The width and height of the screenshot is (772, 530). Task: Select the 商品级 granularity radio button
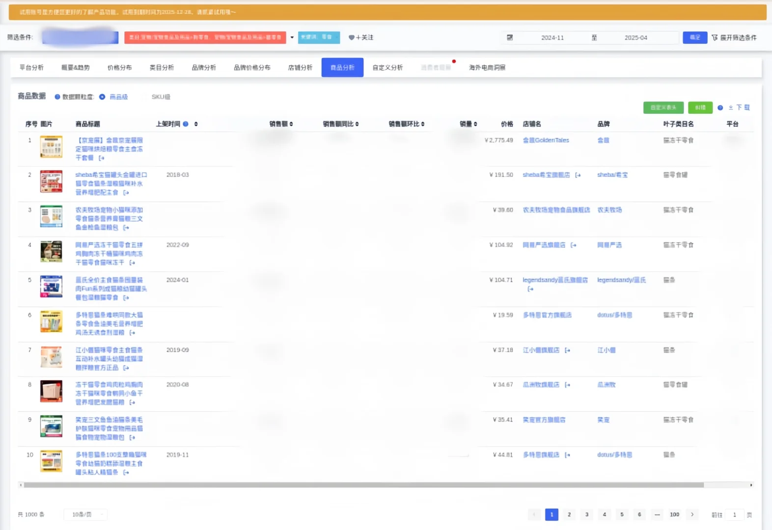pyautogui.click(x=102, y=97)
